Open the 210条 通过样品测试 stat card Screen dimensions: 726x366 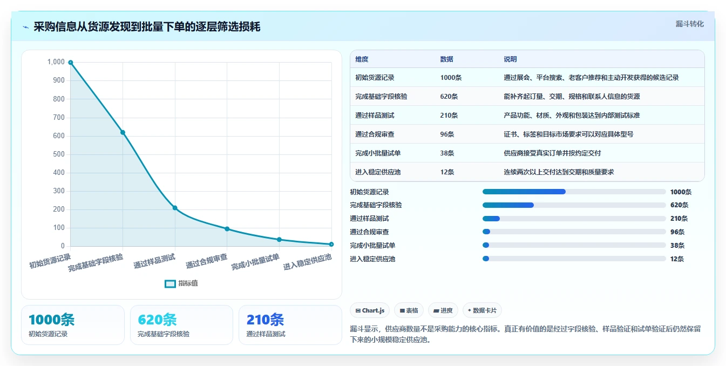pyautogui.click(x=290, y=325)
